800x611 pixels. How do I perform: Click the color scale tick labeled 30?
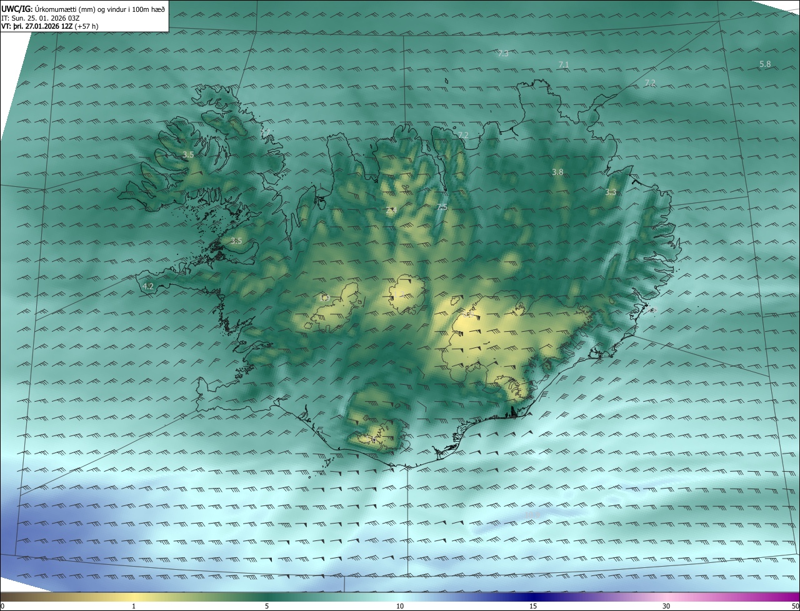[666, 606]
